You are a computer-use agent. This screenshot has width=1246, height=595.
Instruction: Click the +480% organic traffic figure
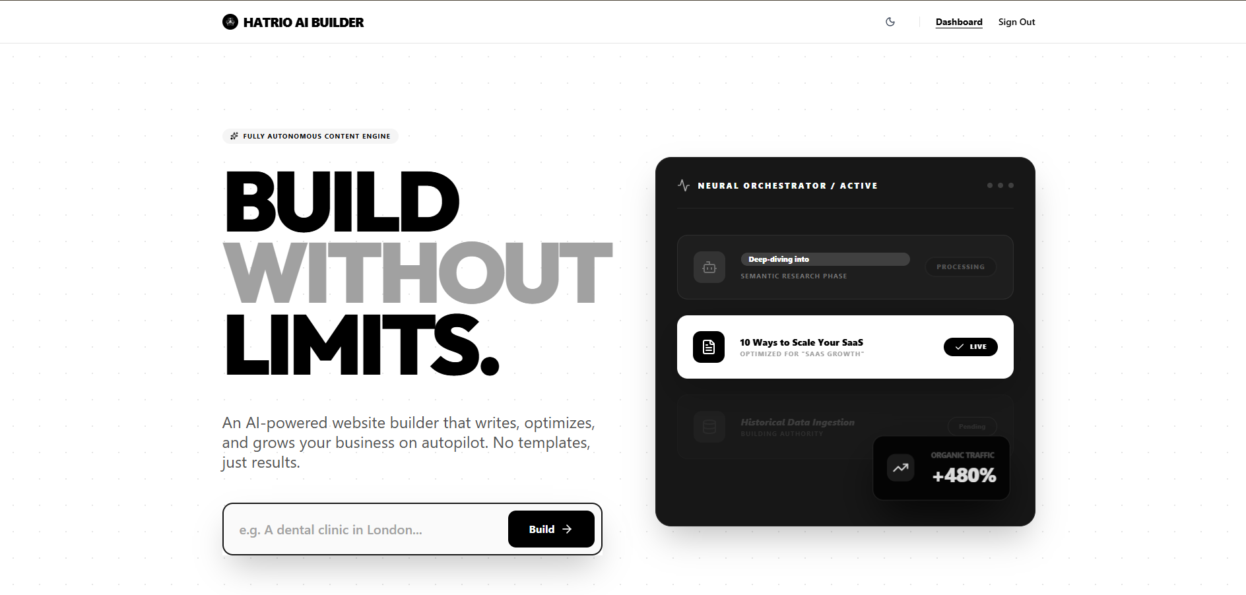pyautogui.click(x=964, y=475)
